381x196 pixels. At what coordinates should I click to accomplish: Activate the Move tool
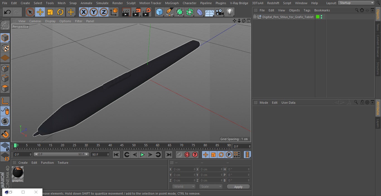pos(40,12)
